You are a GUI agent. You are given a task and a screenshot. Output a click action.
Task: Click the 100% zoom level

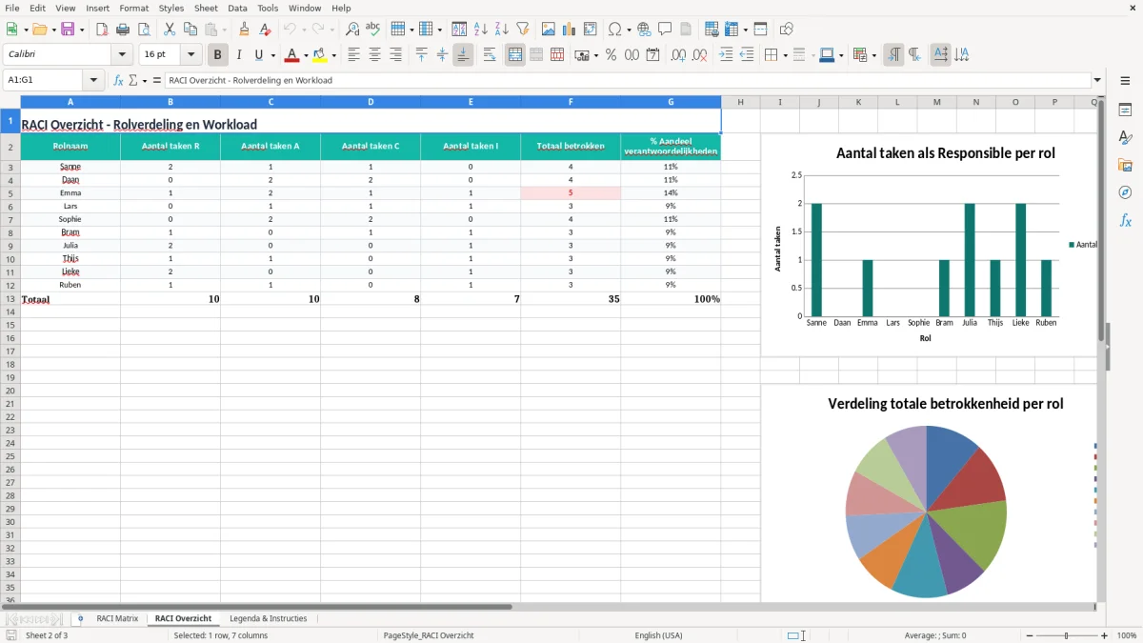1126,635
